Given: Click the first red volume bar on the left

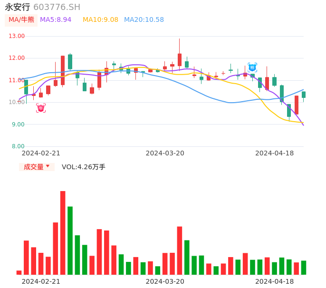Looking at the screenshot, I should (x=19, y=272).
